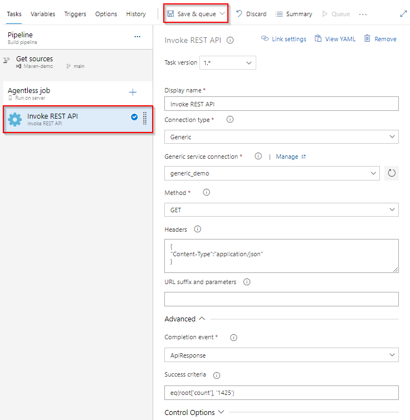Open Link settings
410x420 pixels.
[x=284, y=39]
